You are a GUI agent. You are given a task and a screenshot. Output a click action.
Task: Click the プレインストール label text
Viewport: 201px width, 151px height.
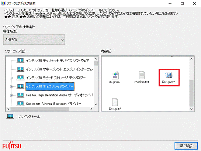[29, 117]
